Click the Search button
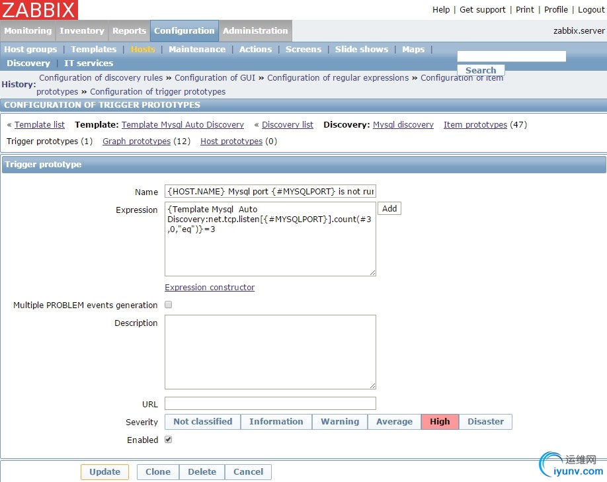The image size is (607, 482). click(481, 70)
